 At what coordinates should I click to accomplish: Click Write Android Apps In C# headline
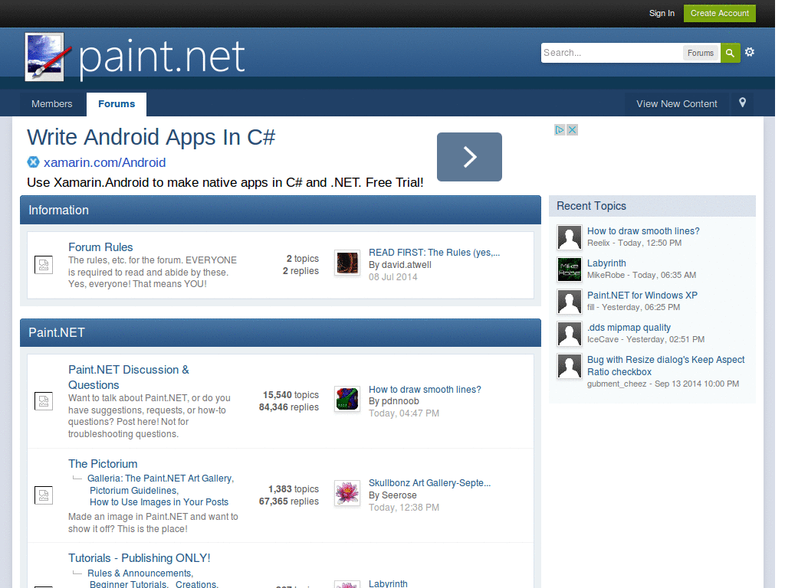pos(151,137)
